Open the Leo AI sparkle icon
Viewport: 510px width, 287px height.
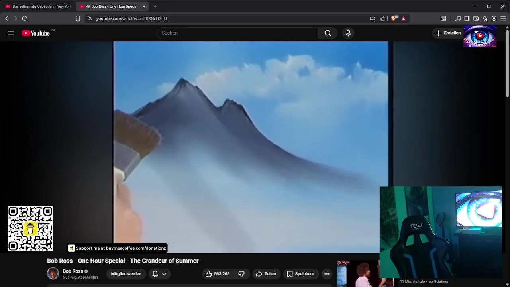click(x=485, y=18)
